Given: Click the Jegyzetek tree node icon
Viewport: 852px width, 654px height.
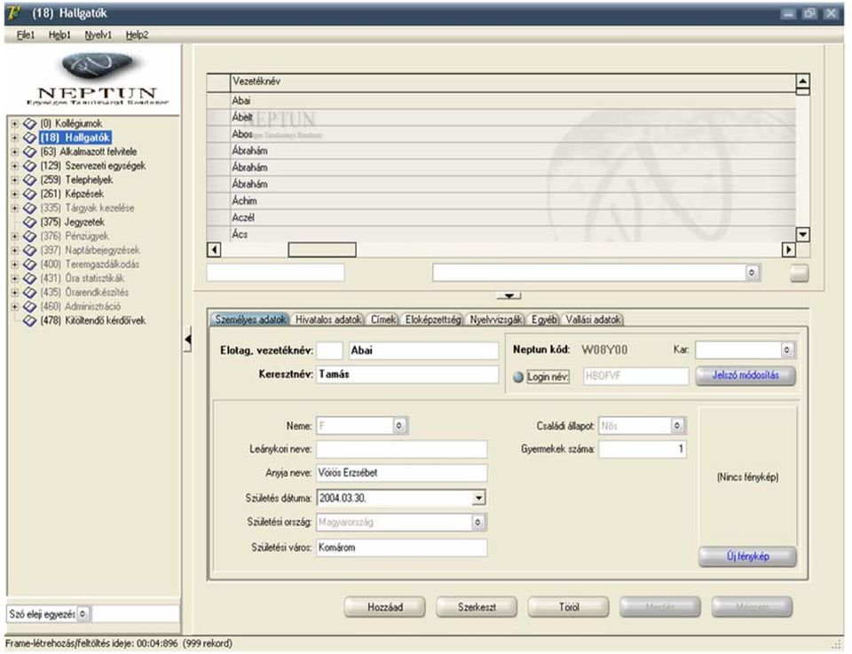Looking at the screenshot, I should (30, 223).
